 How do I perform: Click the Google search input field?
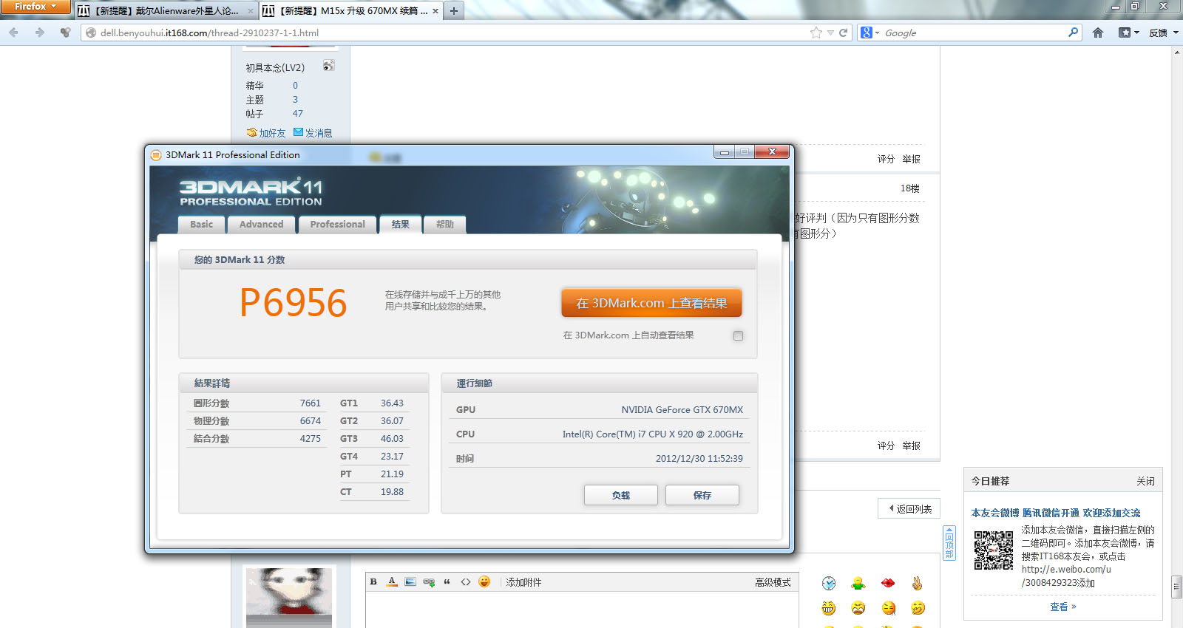pos(974,33)
